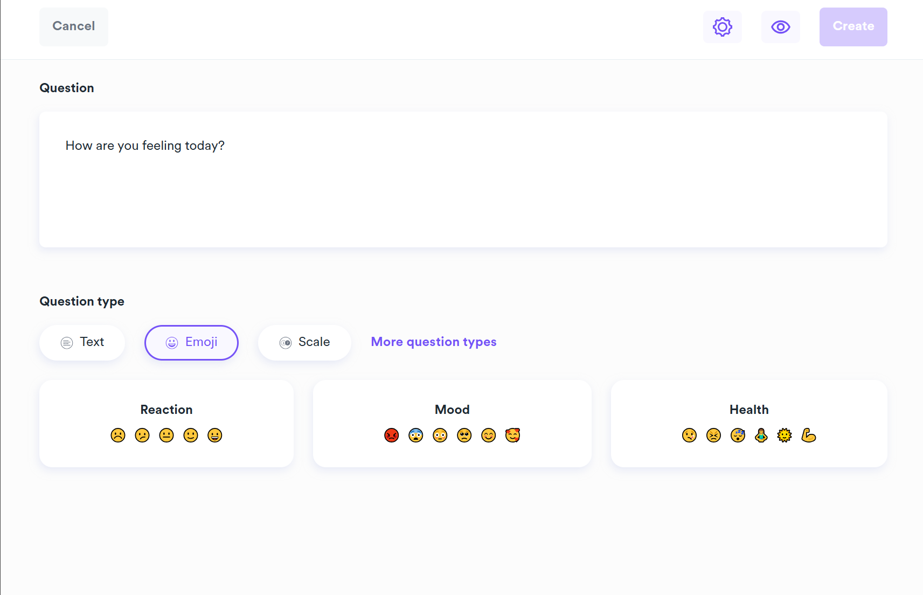Choose the Emoji question type
Image resolution: width=923 pixels, height=595 pixels.
click(x=191, y=342)
